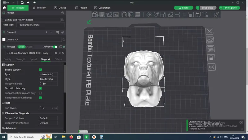Remove a filament with minus icon

tap(51, 32)
